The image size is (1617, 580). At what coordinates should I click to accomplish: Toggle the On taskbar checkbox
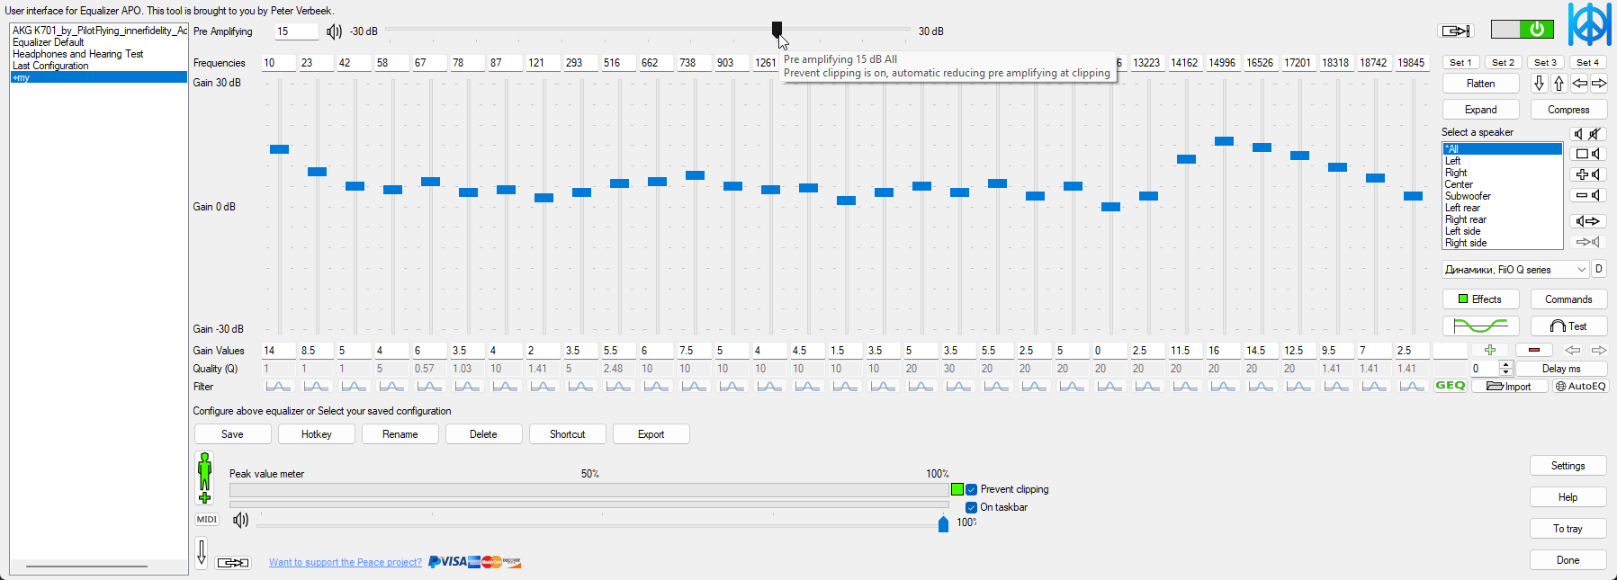[x=971, y=508]
